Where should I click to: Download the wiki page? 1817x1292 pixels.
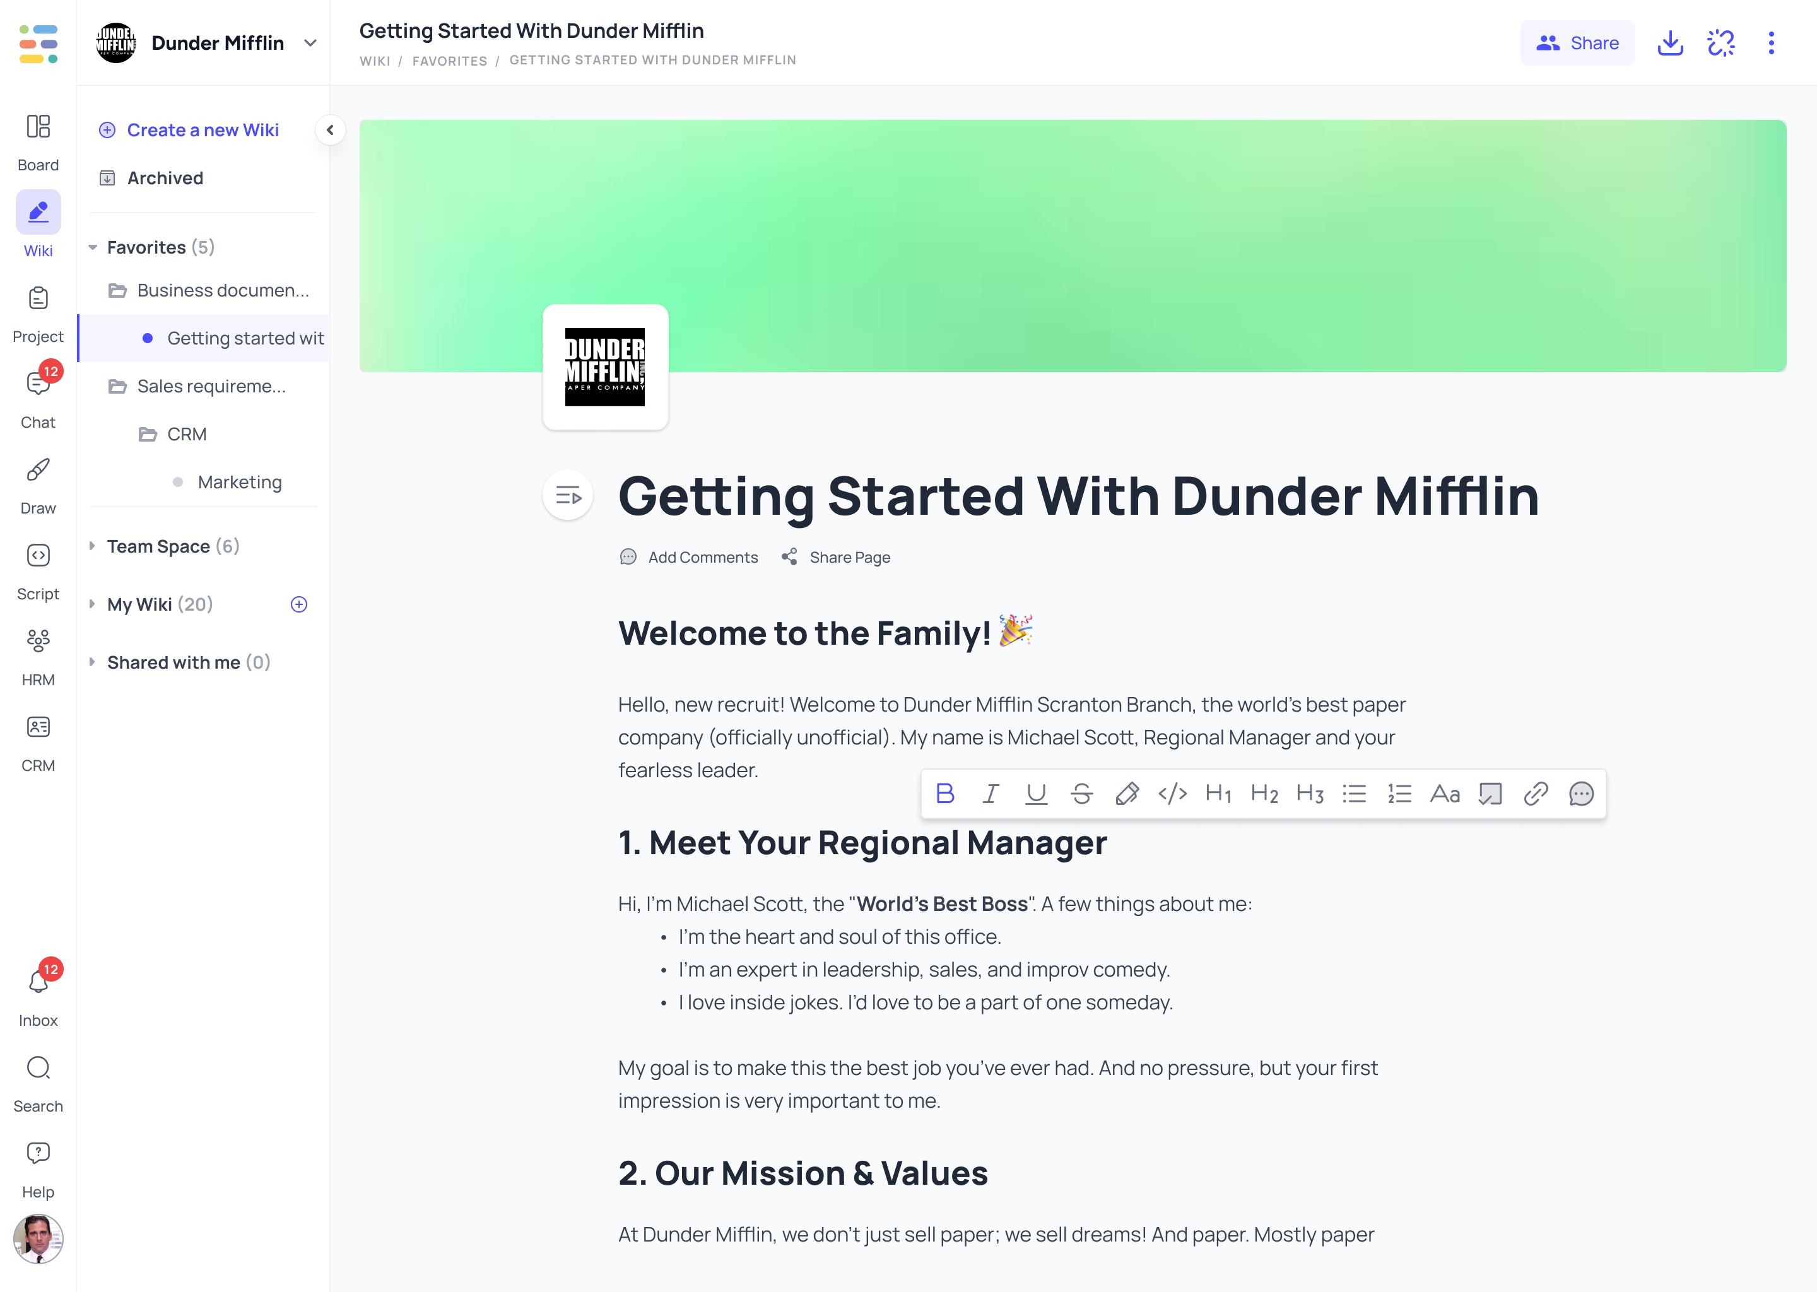[x=1670, y=43]
